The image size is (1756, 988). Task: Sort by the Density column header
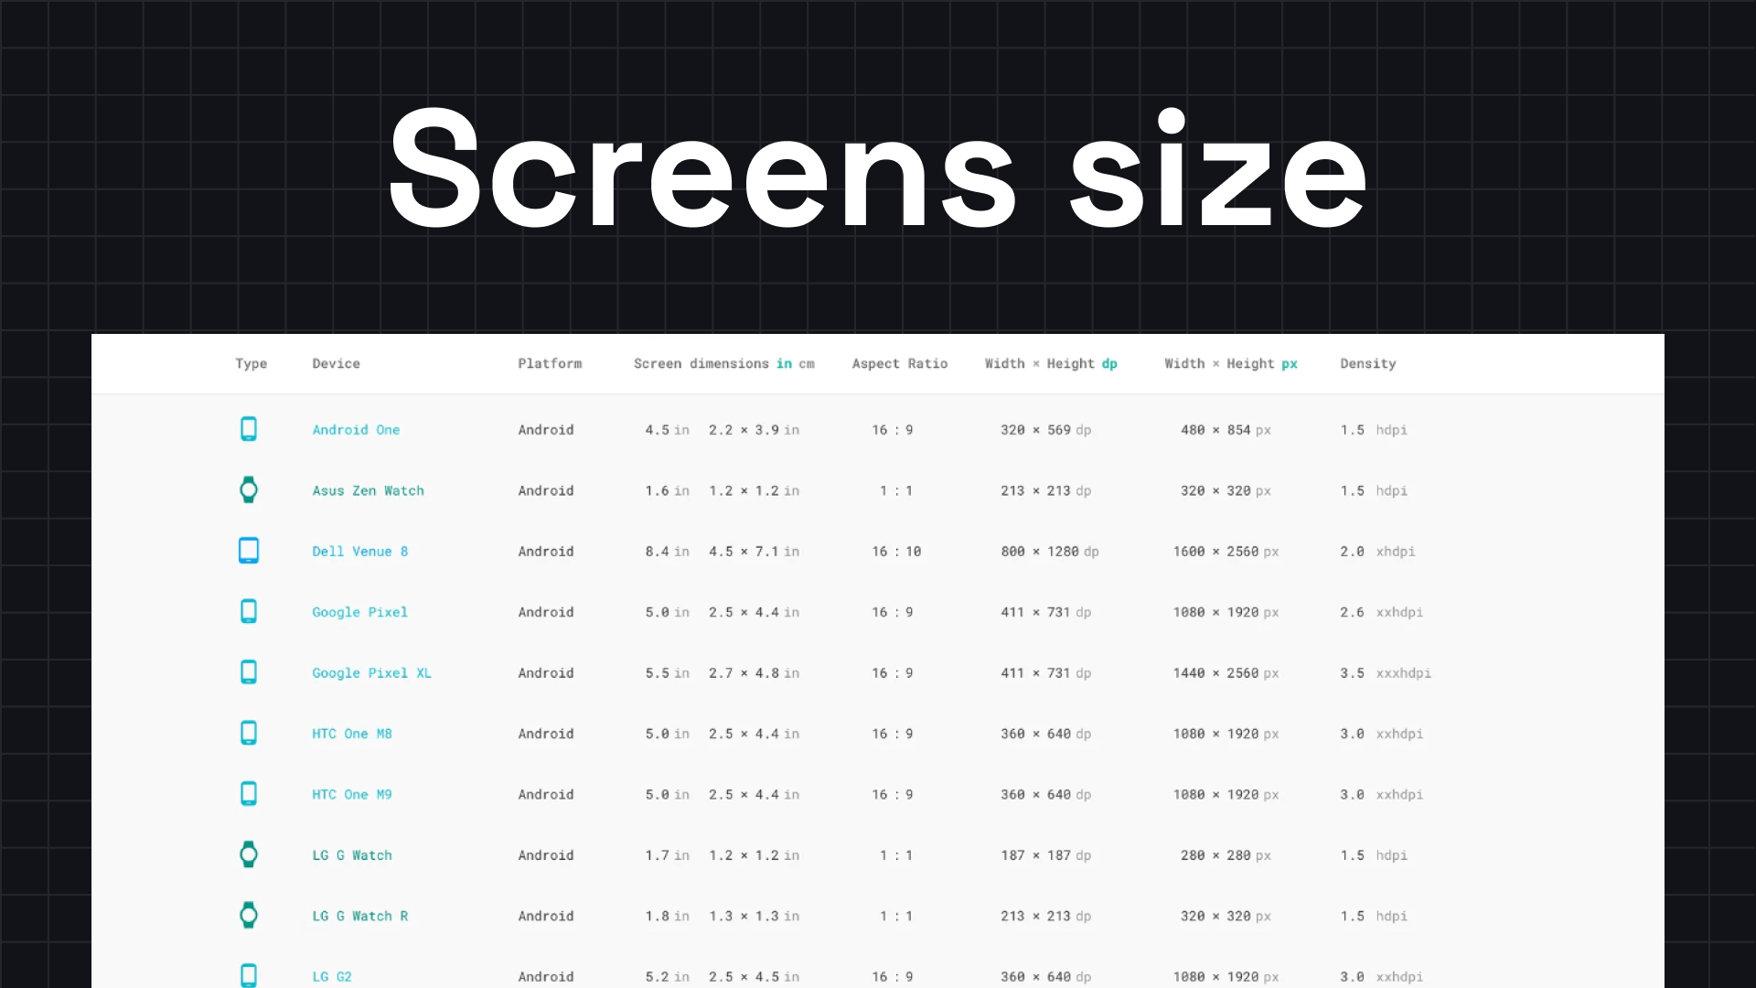pos(1367,364)
